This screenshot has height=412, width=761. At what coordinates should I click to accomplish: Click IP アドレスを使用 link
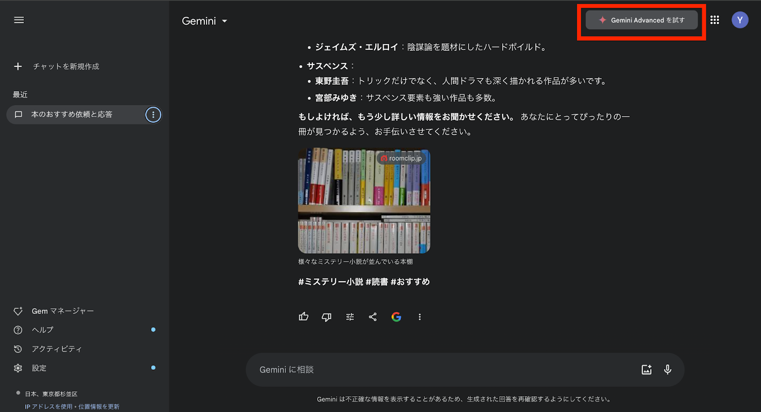[49, 407]
